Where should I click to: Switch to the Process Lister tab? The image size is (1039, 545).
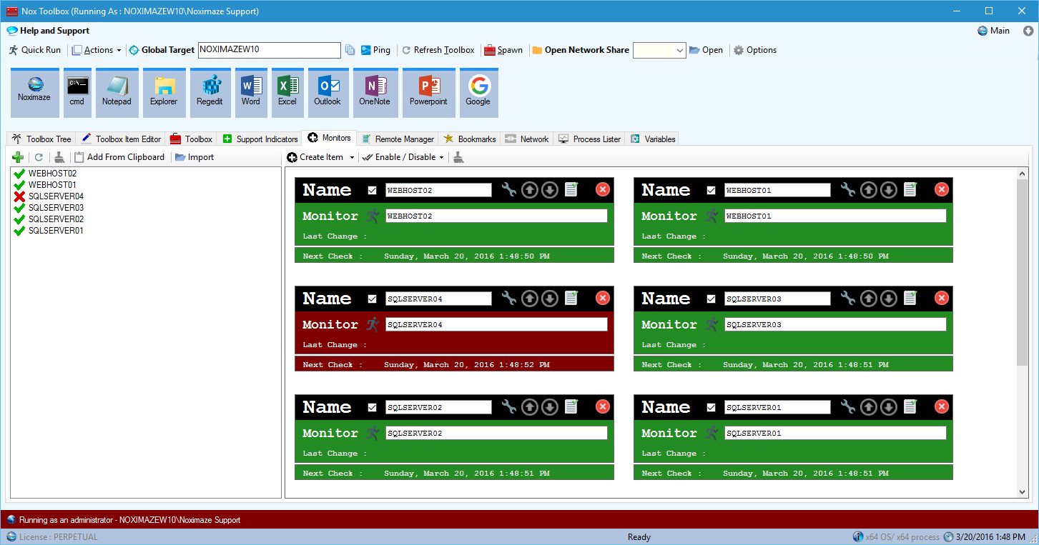click(589, 138)
